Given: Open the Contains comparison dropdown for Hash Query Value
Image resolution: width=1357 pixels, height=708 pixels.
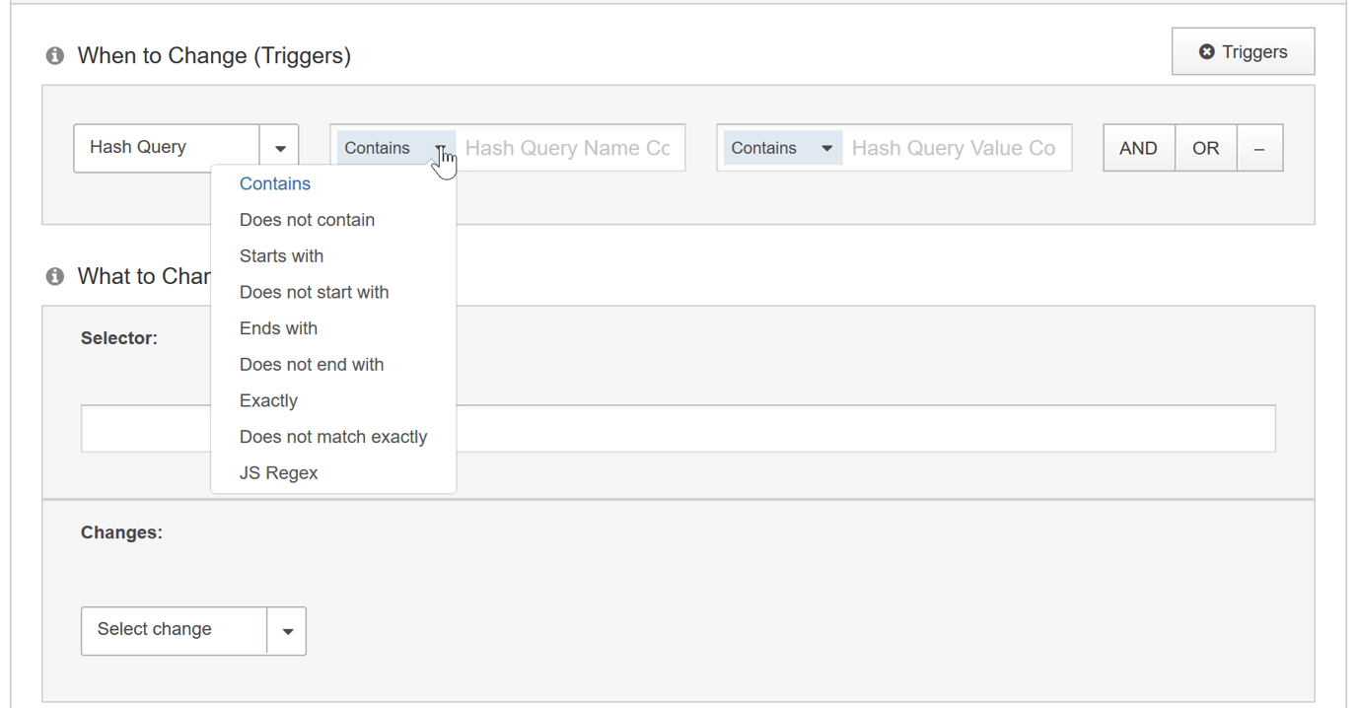Looking at the screenshot, I should pyautogui.click(x=782, y=147).
